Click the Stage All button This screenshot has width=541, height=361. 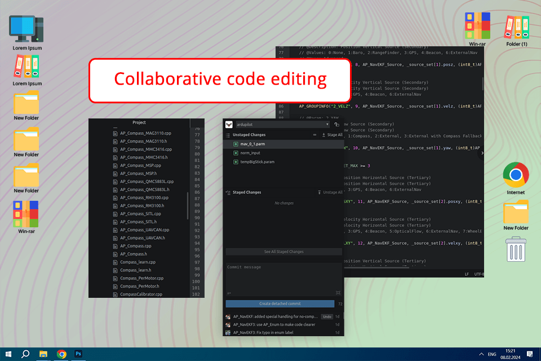[332, 135]
